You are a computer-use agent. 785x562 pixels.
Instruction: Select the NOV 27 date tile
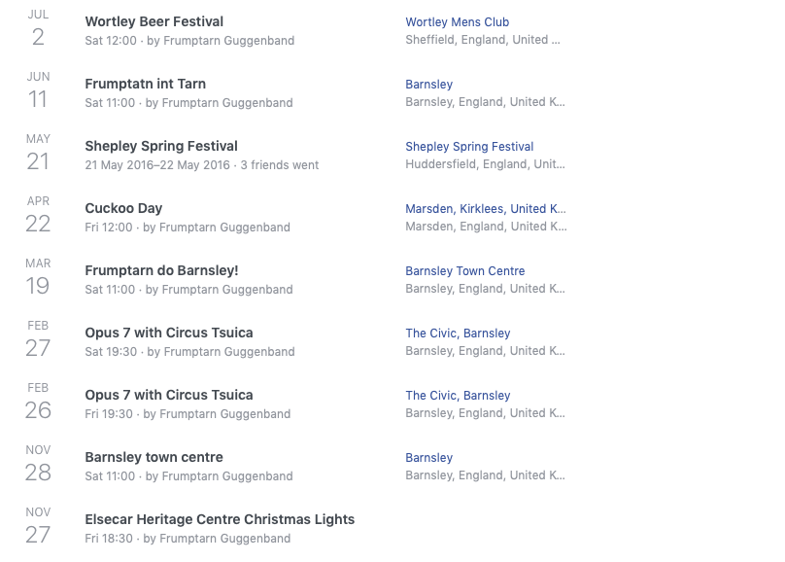click(x=38, y=526)
